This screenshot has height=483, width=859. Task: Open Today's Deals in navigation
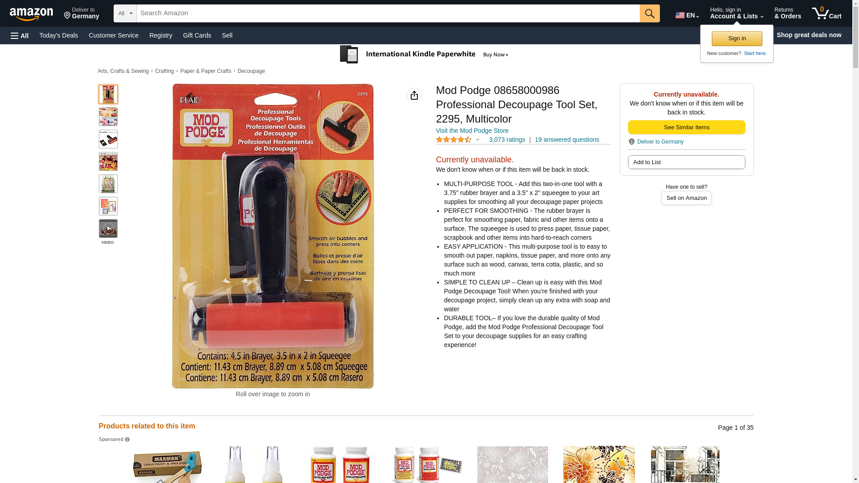59,35
